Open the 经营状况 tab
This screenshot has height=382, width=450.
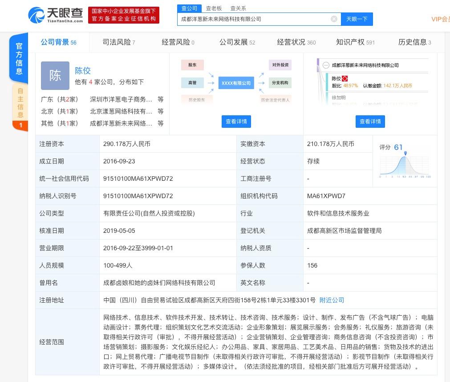click(296, 42)
